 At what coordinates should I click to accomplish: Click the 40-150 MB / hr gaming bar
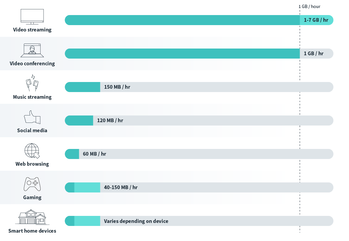point(199,187)
